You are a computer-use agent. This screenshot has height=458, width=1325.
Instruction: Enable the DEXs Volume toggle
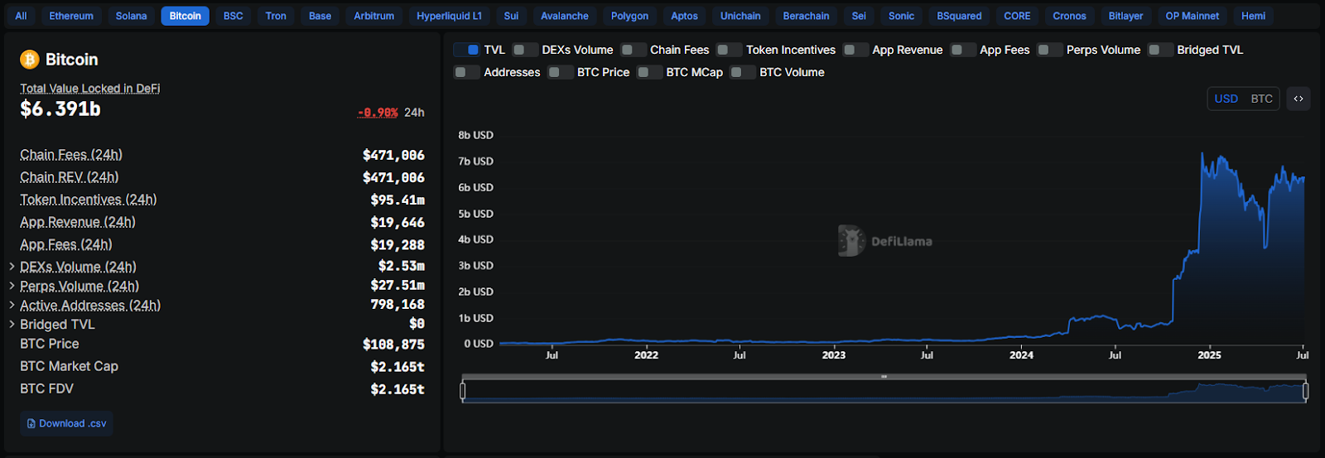point(525,50)
